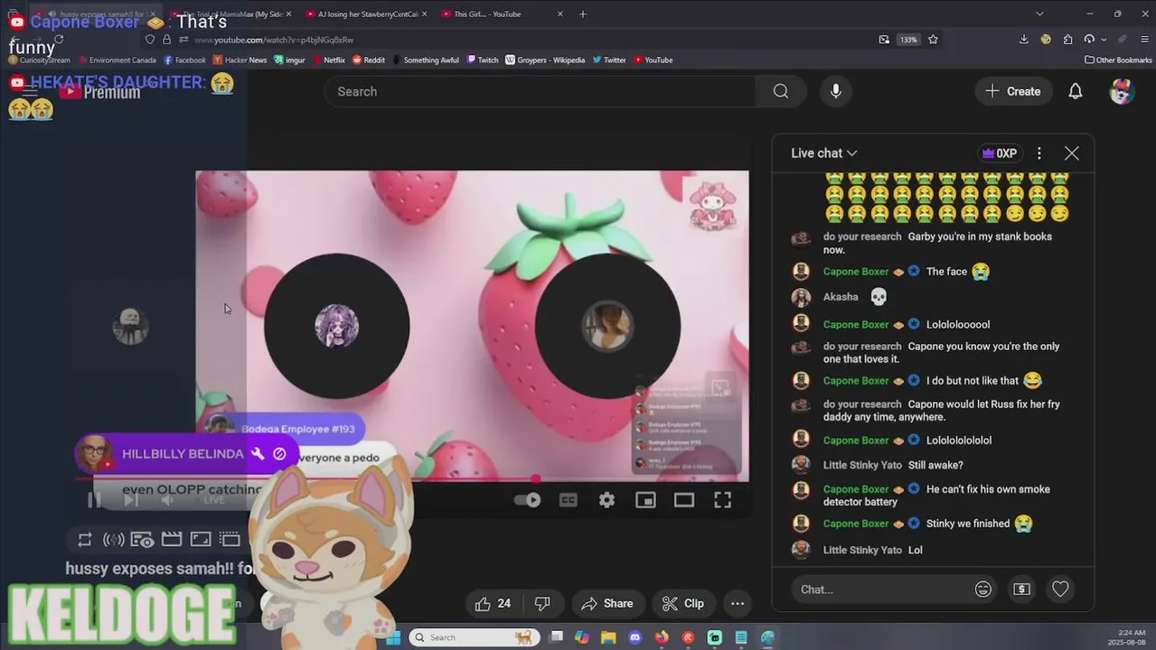Share the video
The width and height of the screenshot is (1156, 650).
pyautogui.click(x=606, y=603)
